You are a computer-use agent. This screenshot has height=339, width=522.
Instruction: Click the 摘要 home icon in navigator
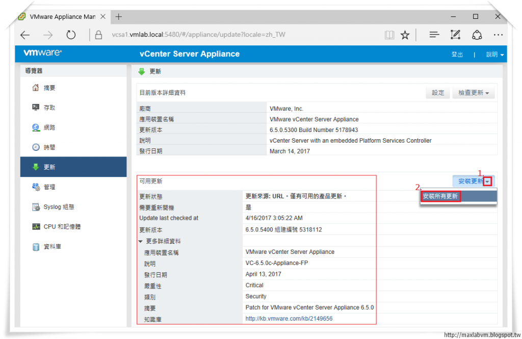pyautogui.click(x=36, y=88)
